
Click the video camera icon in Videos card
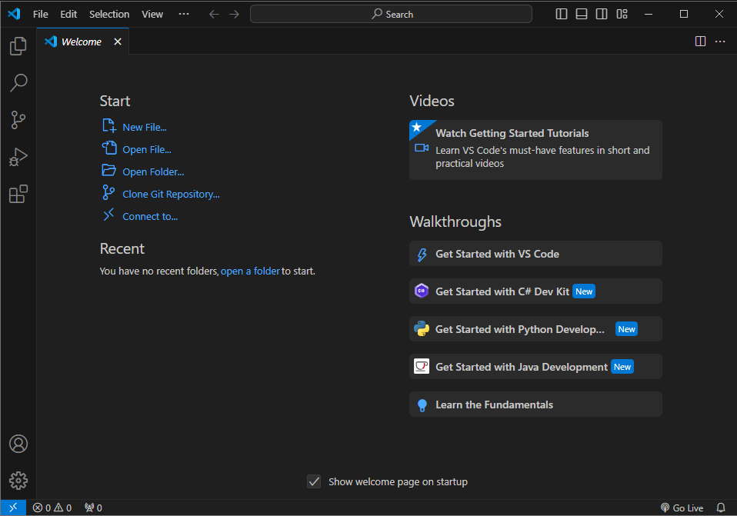pos(422,148)
